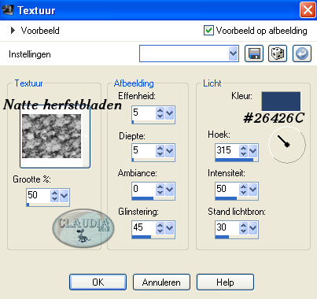Click the Grootte % field showing 50

pos(39,195)
